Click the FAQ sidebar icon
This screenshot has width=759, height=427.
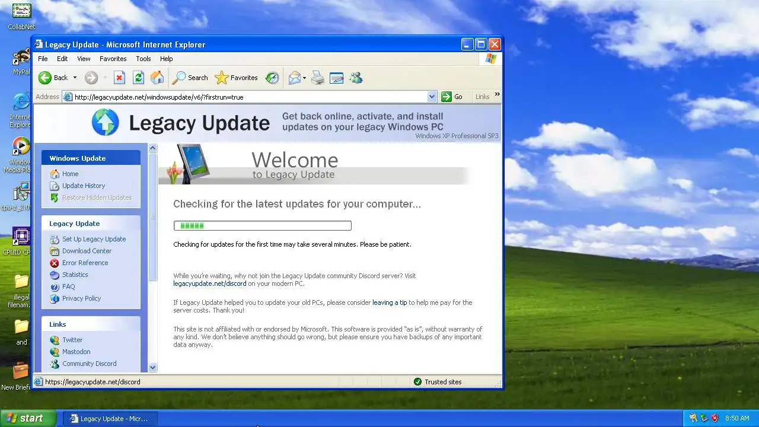(x=55, y=286)
